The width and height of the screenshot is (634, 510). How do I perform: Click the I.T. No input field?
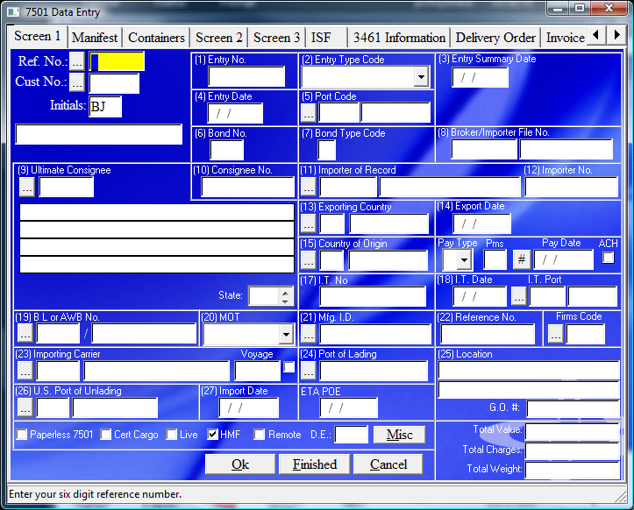373,297
